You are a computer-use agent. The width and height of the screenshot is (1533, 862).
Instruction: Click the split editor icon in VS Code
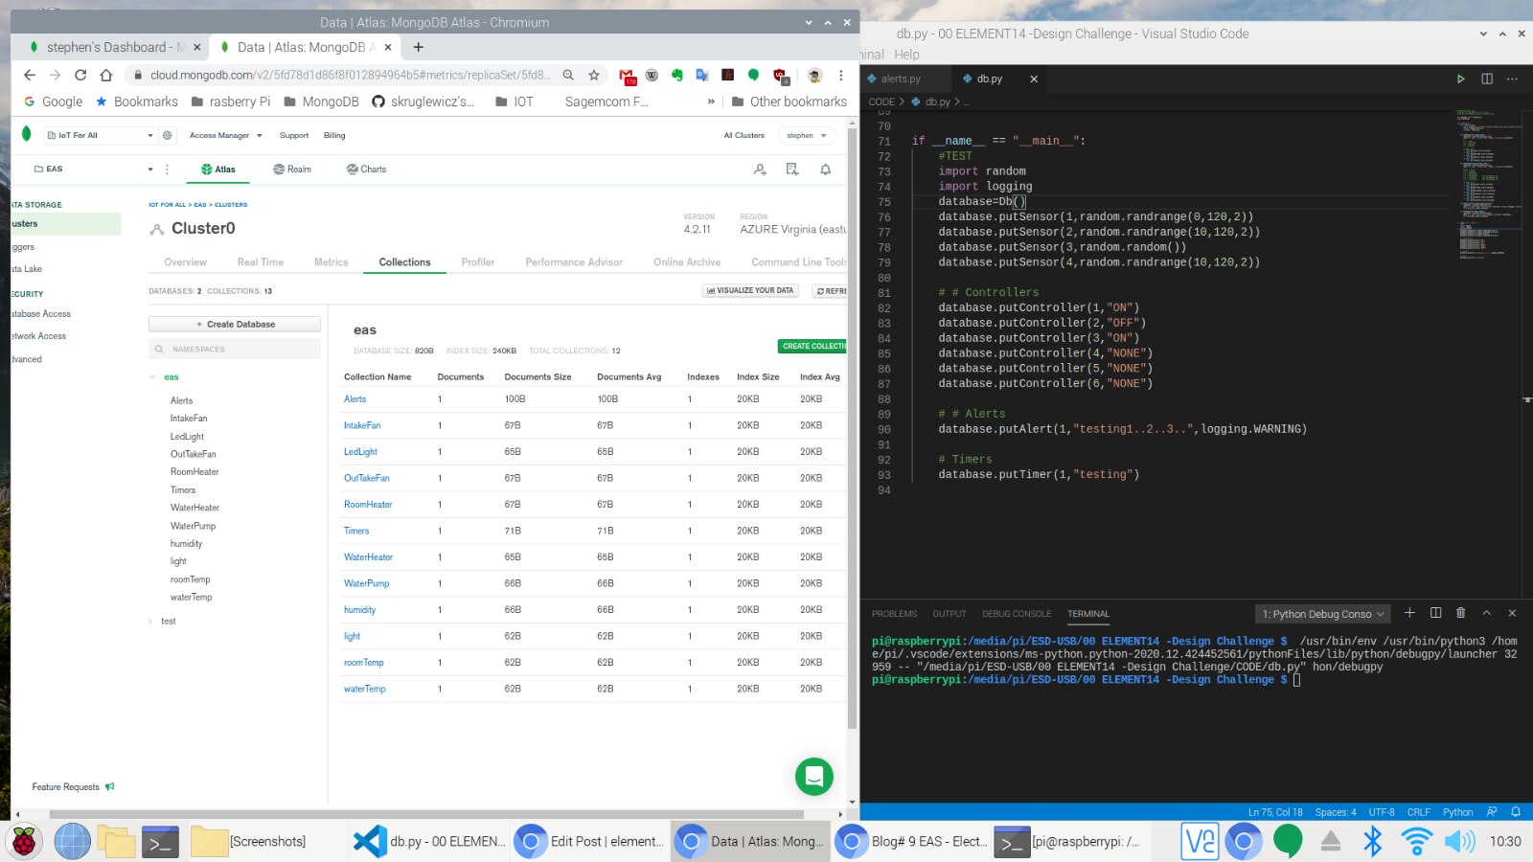(1487, 79)
